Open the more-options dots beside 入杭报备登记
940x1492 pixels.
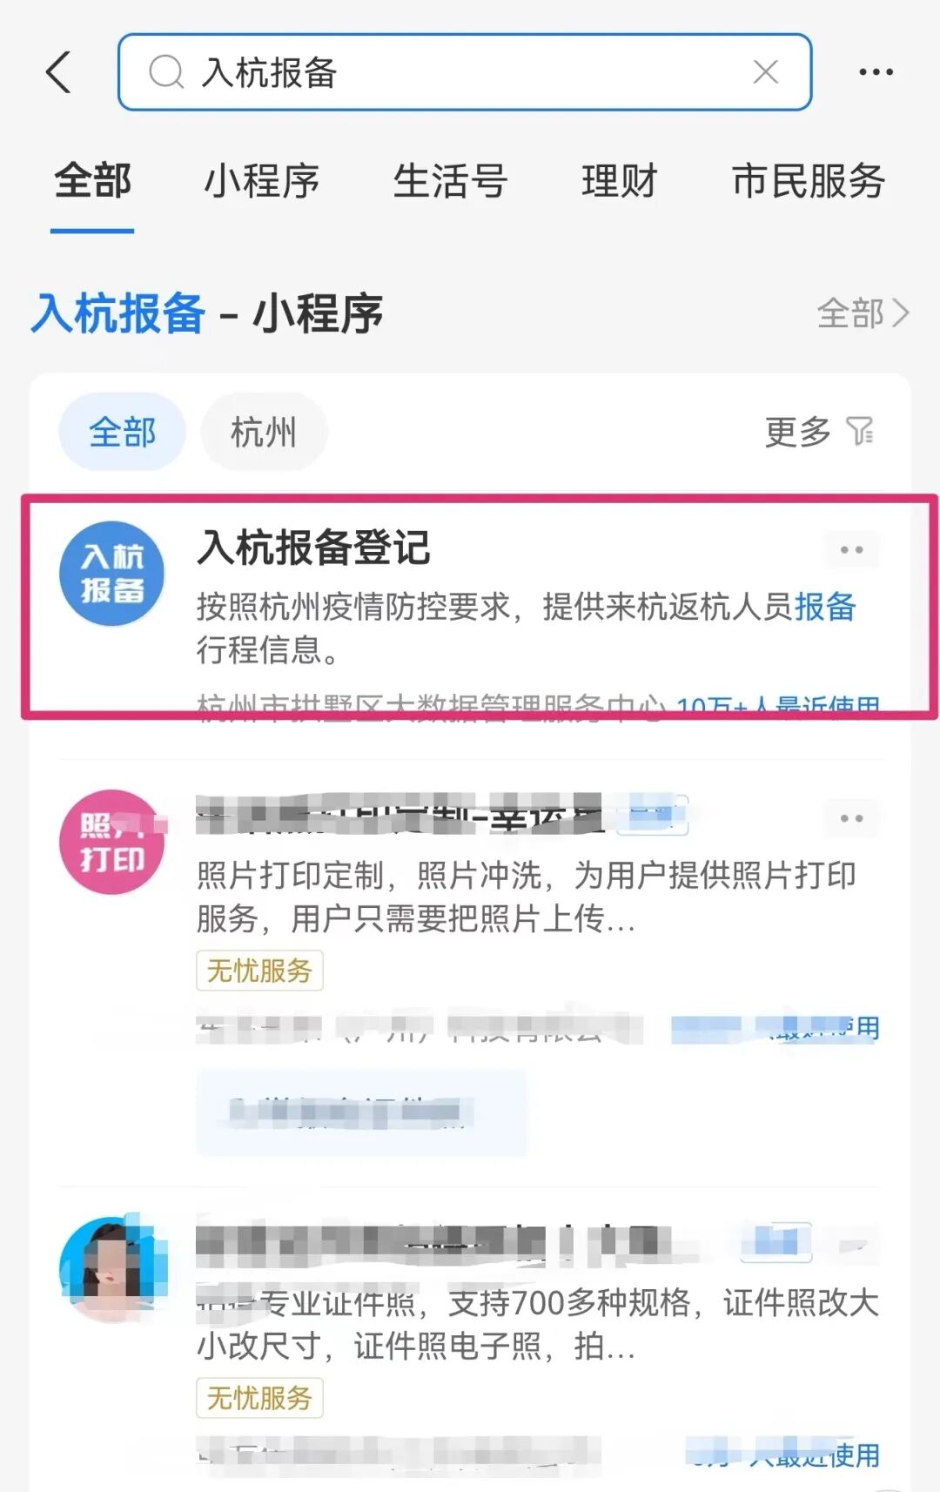pyautogui.click(x=851, y=549)
